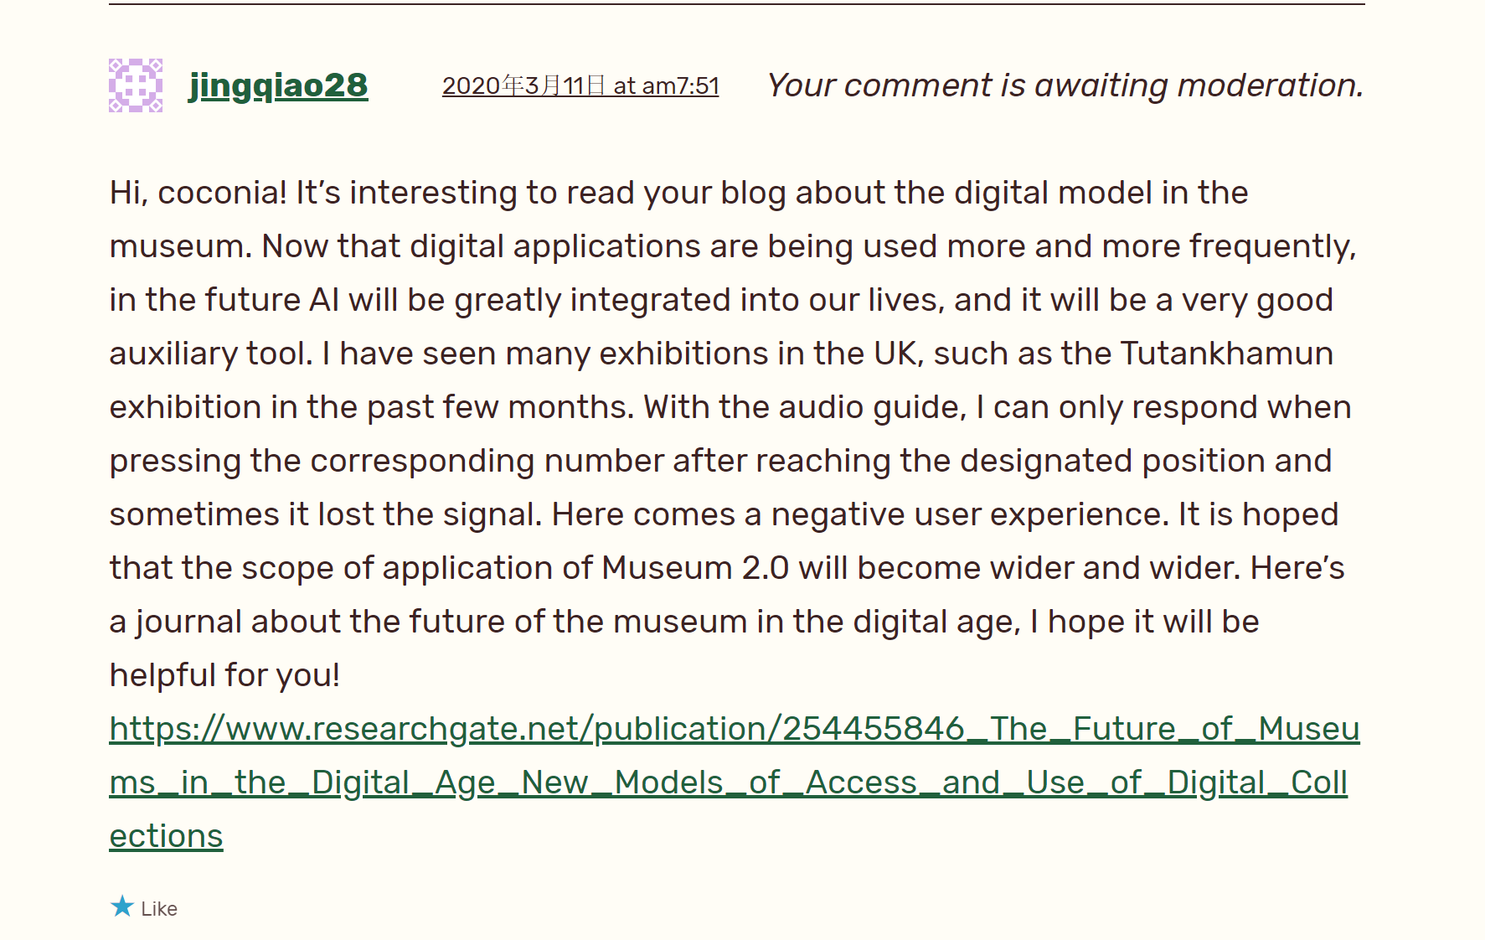This screenshot has width=1485, height=940.
Task: Click the word 'frequently' in the comment
Action: click(x=1270, y=246)
